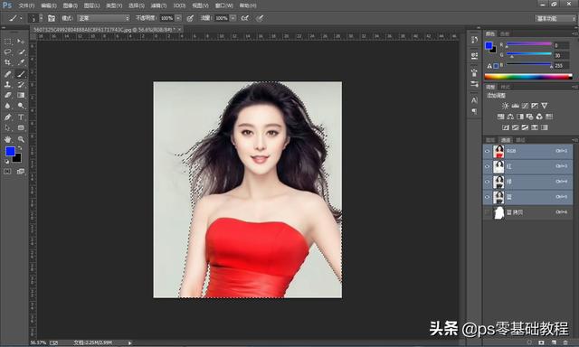
Task: Open the File (文件) menu
Action: click(26, 5)
